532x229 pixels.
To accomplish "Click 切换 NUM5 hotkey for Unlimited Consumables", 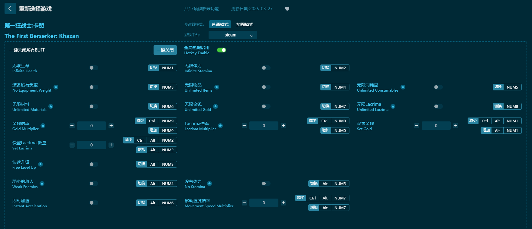I will 507,87.
